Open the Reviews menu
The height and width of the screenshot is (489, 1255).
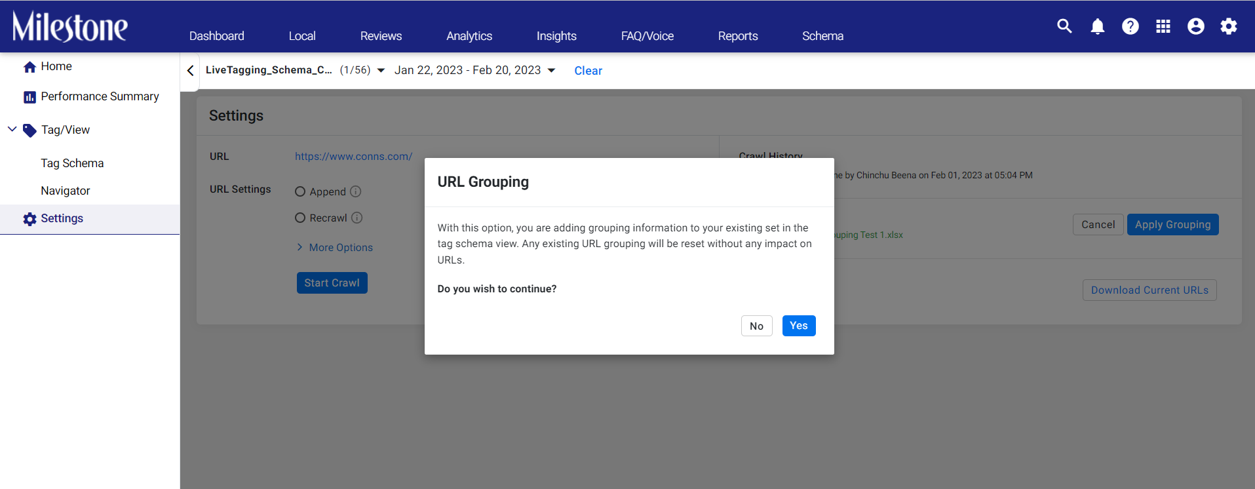(381, 36)
